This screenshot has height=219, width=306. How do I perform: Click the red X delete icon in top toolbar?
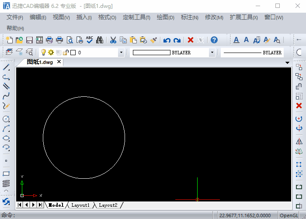tap(191, 40)
